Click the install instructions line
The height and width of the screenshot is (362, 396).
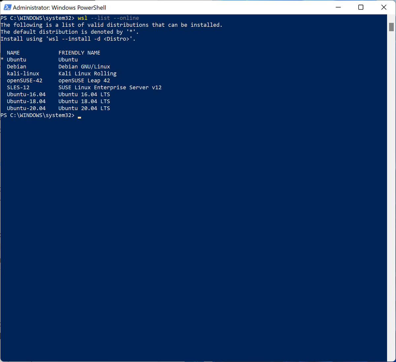pyautogui.click(x=67, y=39)
